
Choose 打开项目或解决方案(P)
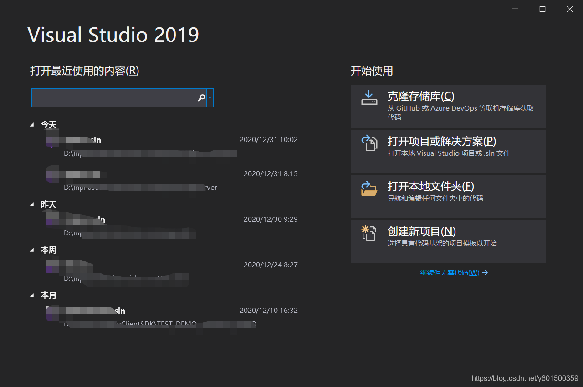pos(448,152)
